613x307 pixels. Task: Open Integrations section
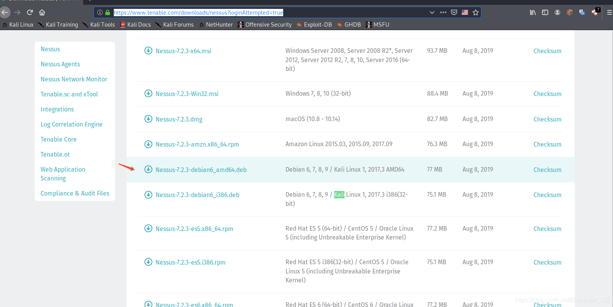click(x=57, y=109)
